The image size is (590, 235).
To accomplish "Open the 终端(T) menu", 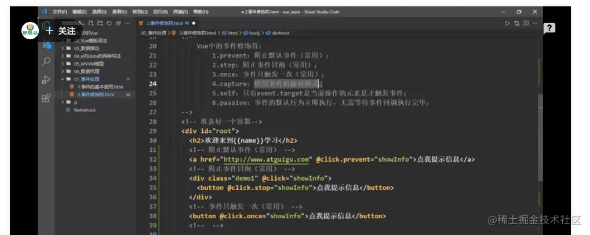I will 180,12.
